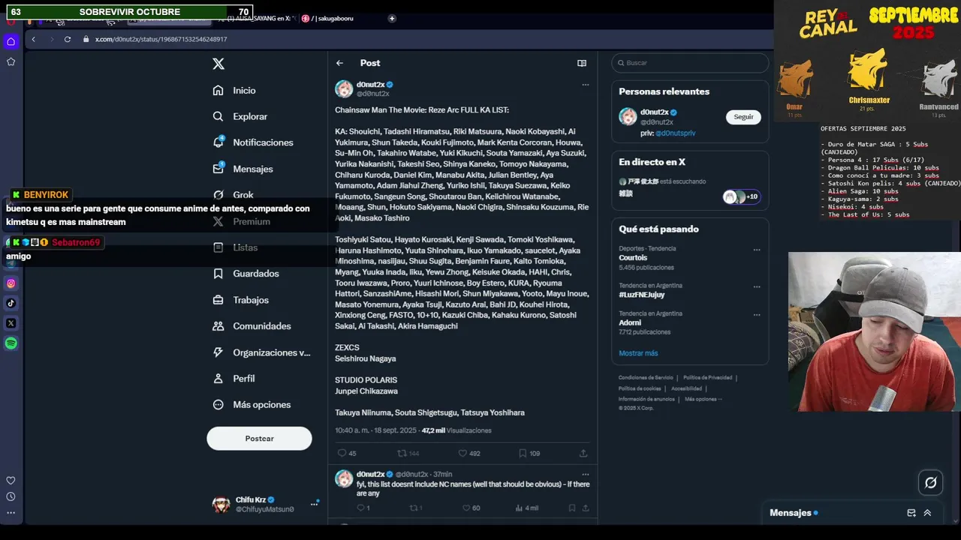Focus the Buscar search field

[690, 63]
